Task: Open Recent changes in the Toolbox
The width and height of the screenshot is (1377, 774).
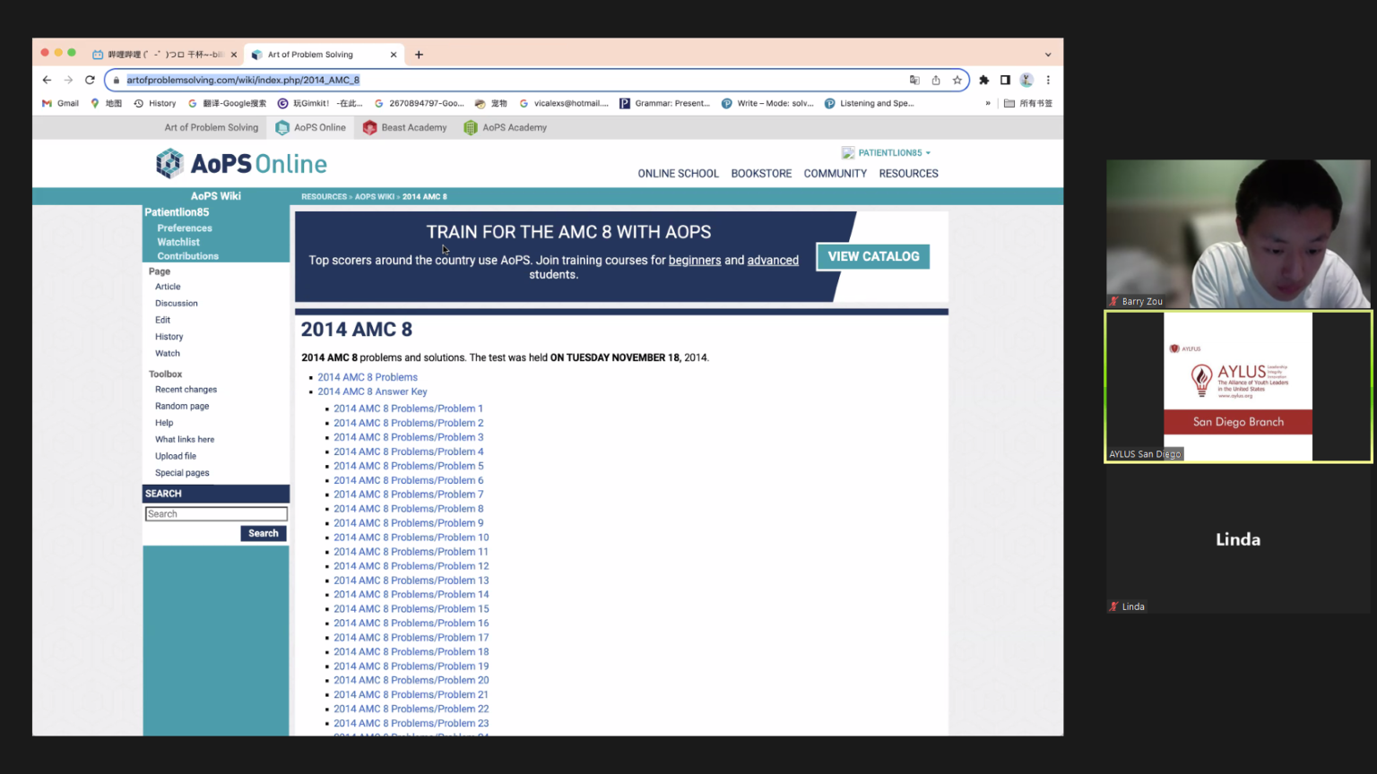Action: pos(186,390)
